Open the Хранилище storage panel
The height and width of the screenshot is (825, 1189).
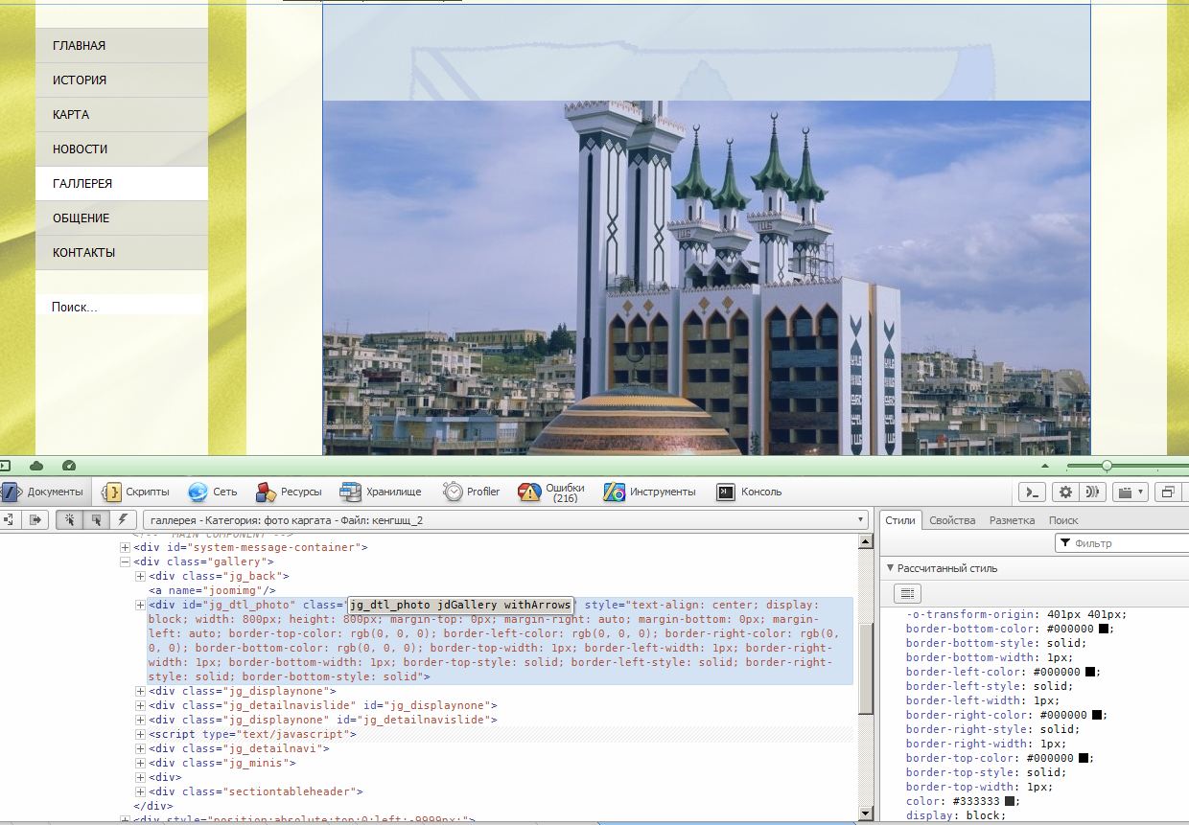(x=381, y=492)
